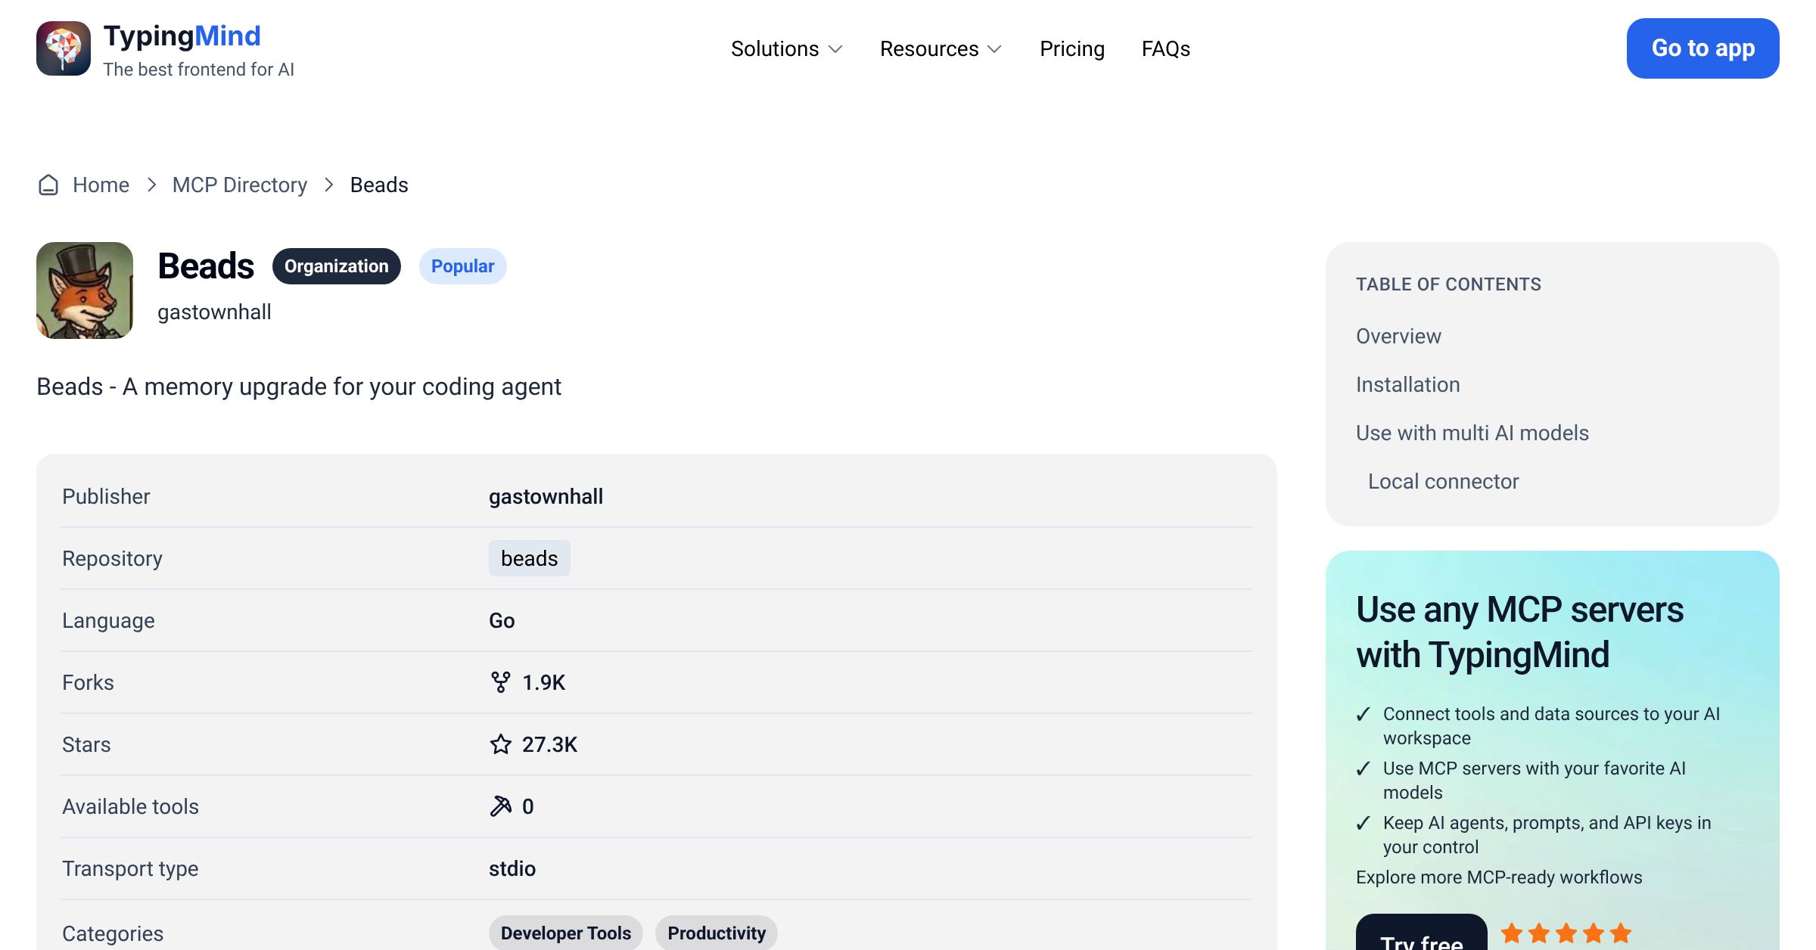1816x950 pixels.
Task: Click the Beads fox avatar image
Action: tap(85, 290)
